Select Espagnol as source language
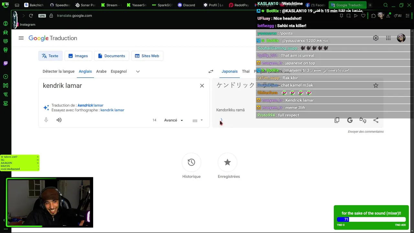Image resolution: width=414 pixels, height=233 pixels. coord(119,72)
